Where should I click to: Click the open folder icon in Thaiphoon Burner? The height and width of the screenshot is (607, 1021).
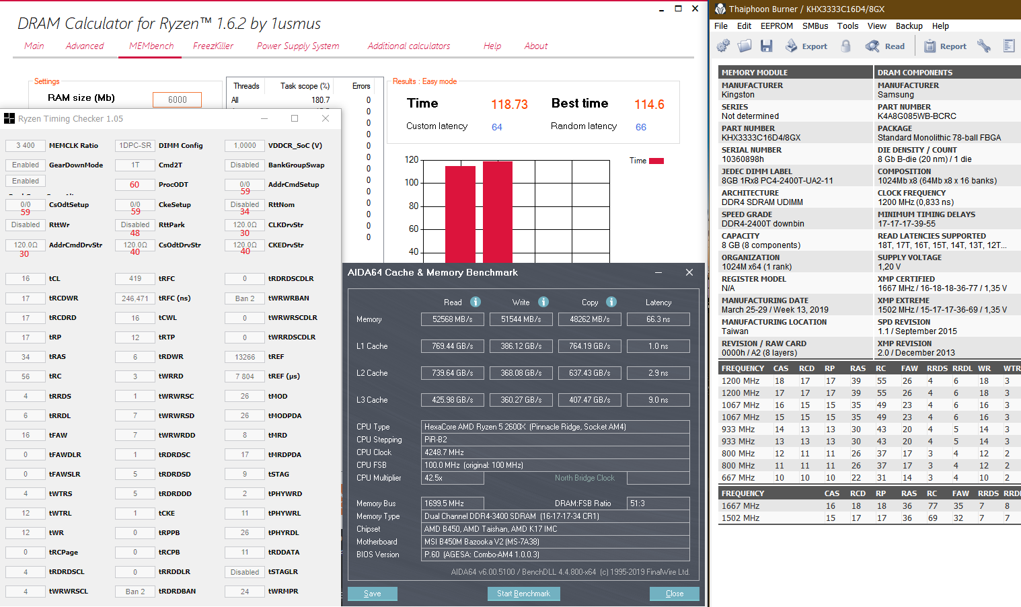[x=745, y=46]
